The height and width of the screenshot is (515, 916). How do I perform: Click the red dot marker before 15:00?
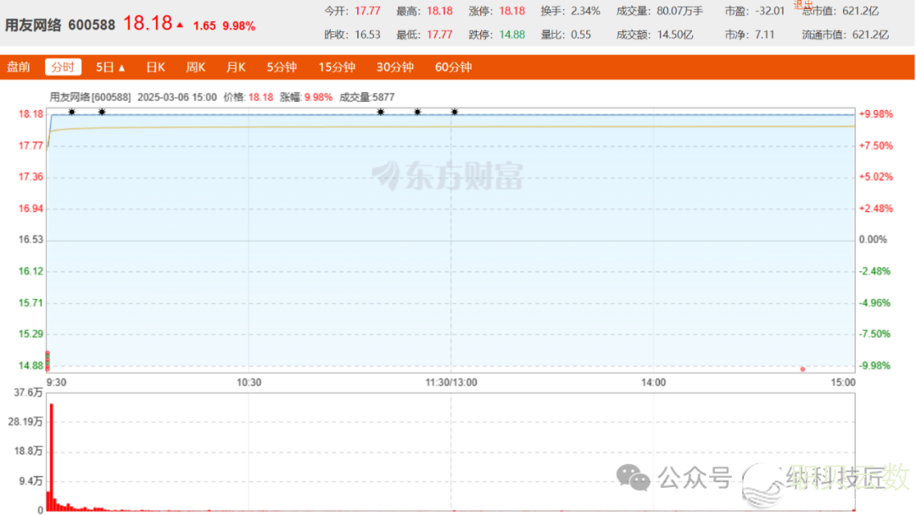[x=802, y=369]
